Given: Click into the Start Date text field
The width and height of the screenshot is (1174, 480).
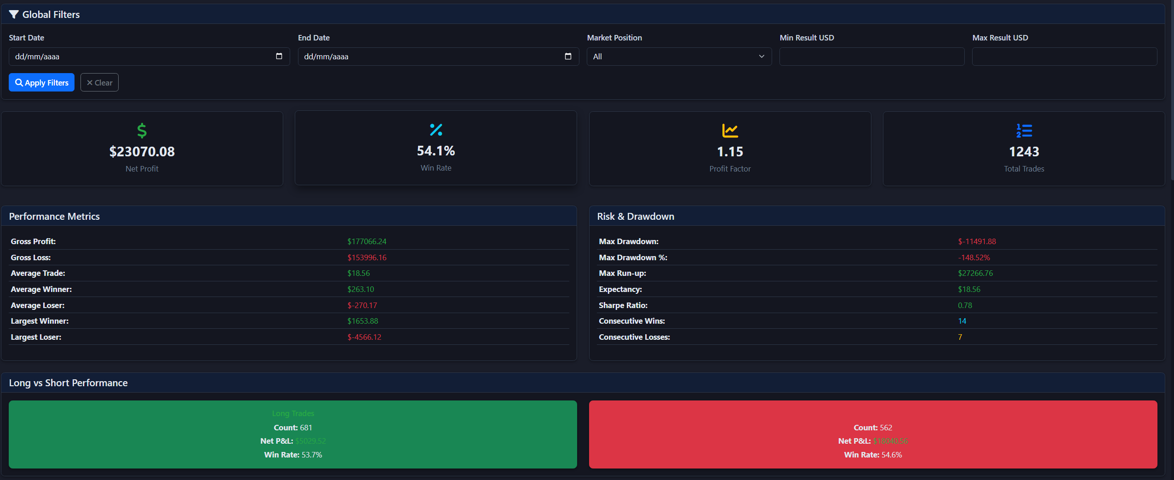Looking at the screenshot, I should tap(138, 57).
